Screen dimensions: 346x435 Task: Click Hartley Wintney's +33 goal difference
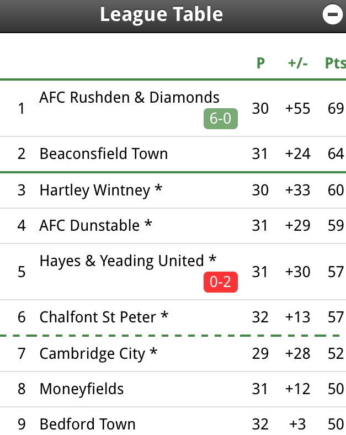[x=298, y=190]
